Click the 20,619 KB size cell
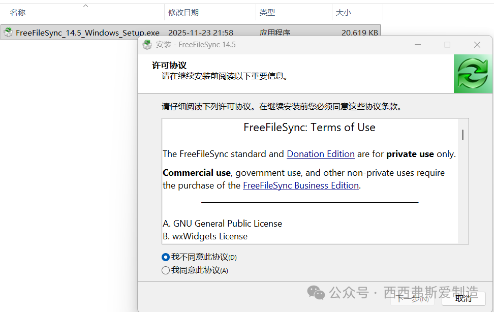 [x=360, y=33]
